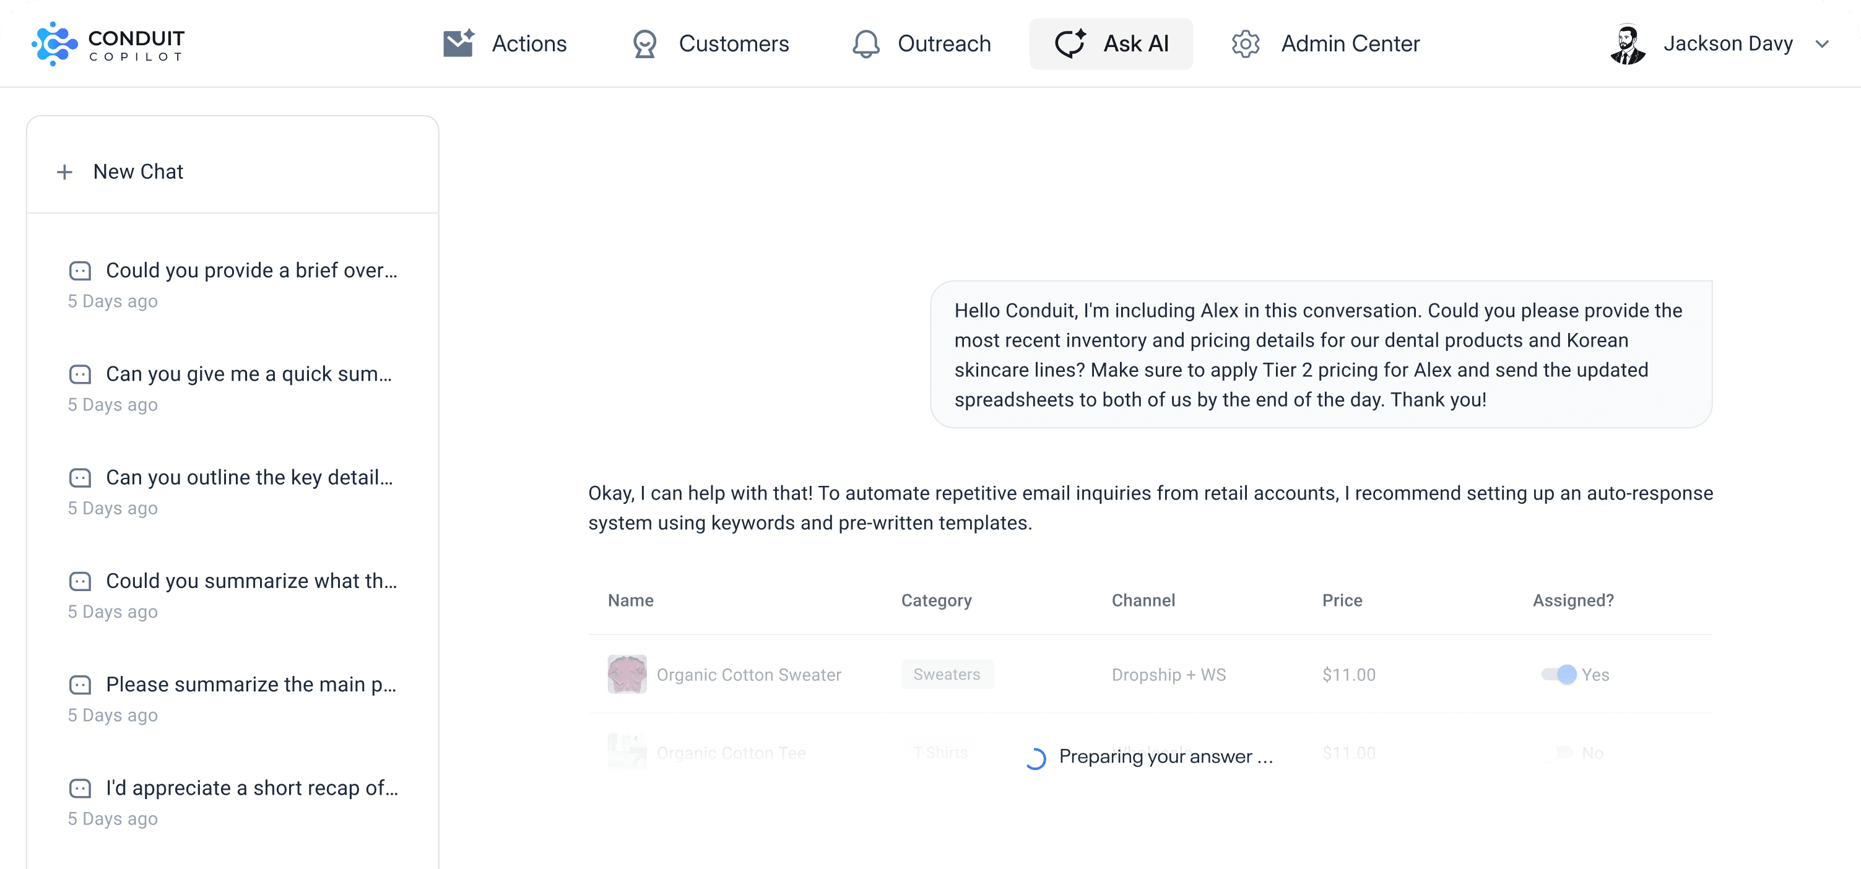Open the Outreach tab

(944, 44)
